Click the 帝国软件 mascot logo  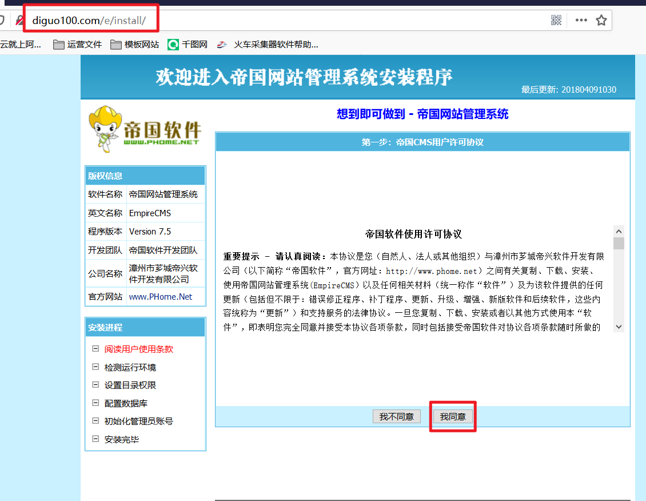(145, 129)
